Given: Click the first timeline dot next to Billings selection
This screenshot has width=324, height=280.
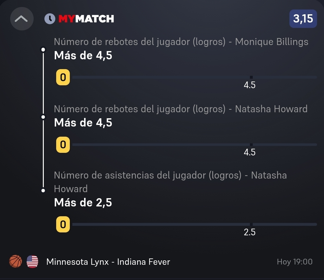Looking at the screenshot, I should coord(43,49).
